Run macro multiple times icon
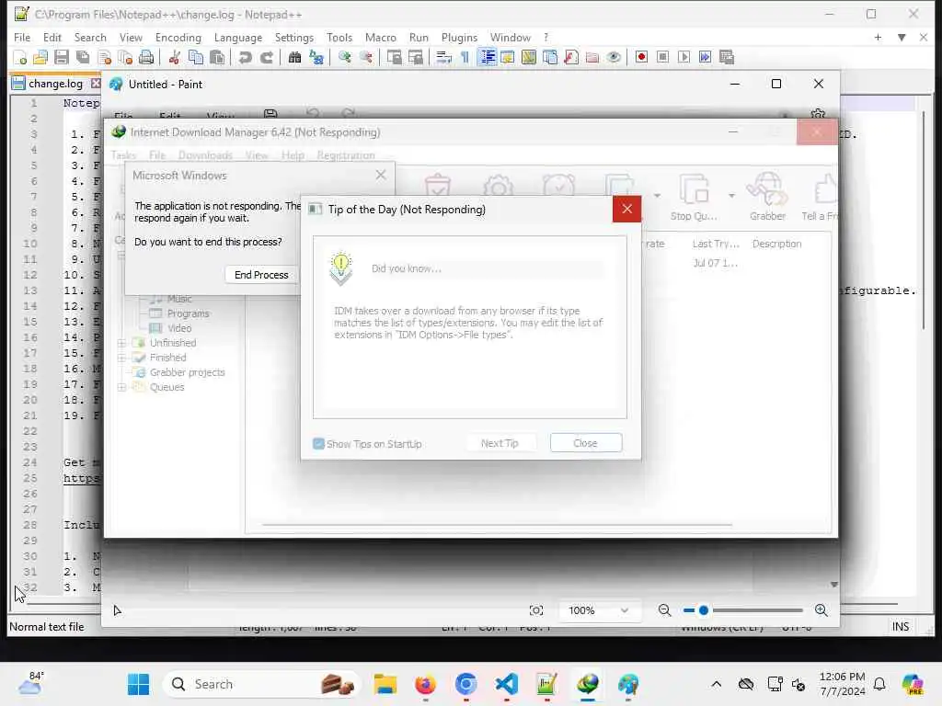This screenshot has width=942, height=706. 706,58
